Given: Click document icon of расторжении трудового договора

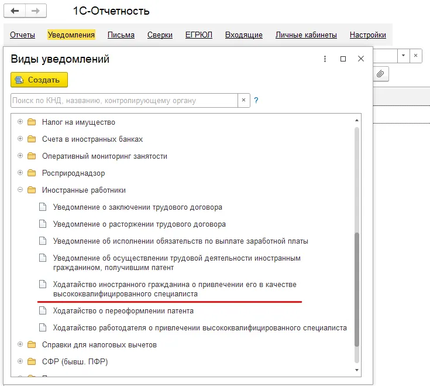Looking at the screenshot, I should pos(43,224).
